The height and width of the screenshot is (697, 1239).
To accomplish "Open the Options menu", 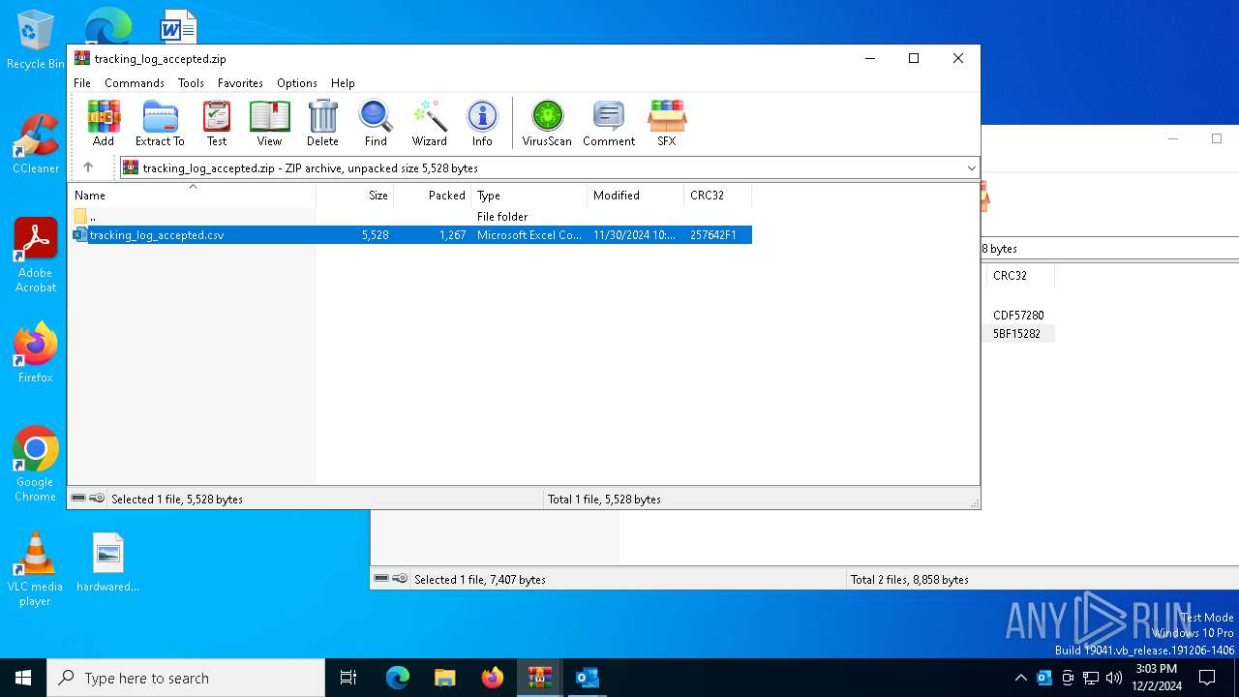I will (297, 83).
